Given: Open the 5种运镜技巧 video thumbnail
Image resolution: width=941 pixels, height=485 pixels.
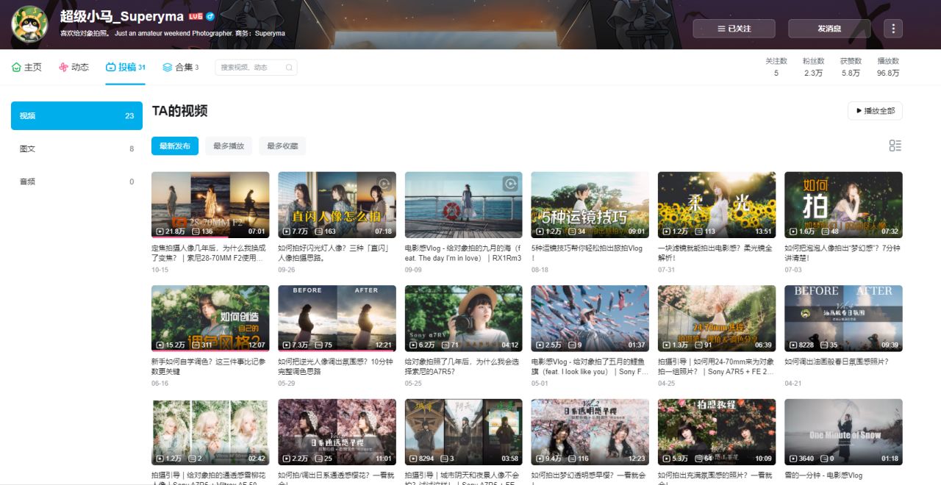Looking at the screenshot, I should pos(590,205).
